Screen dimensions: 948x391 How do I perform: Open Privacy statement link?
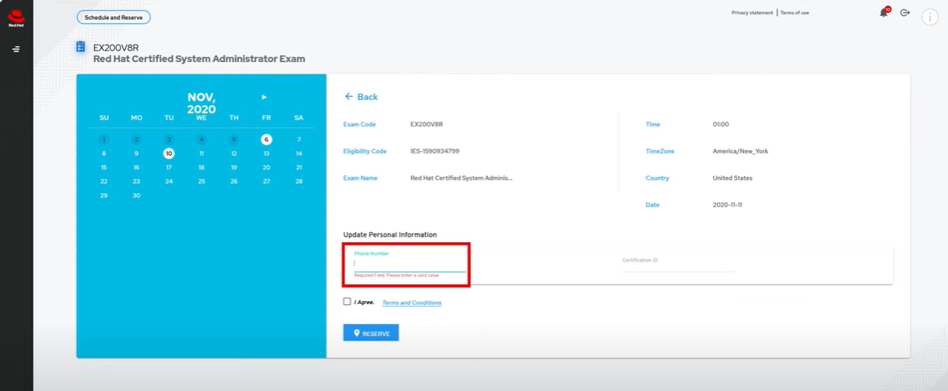click(752, 12)
